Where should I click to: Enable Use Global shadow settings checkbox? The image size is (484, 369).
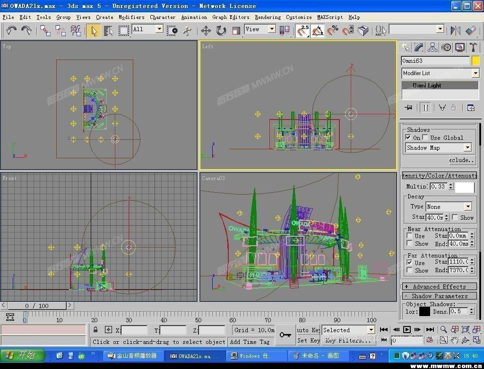coord(425,137)
